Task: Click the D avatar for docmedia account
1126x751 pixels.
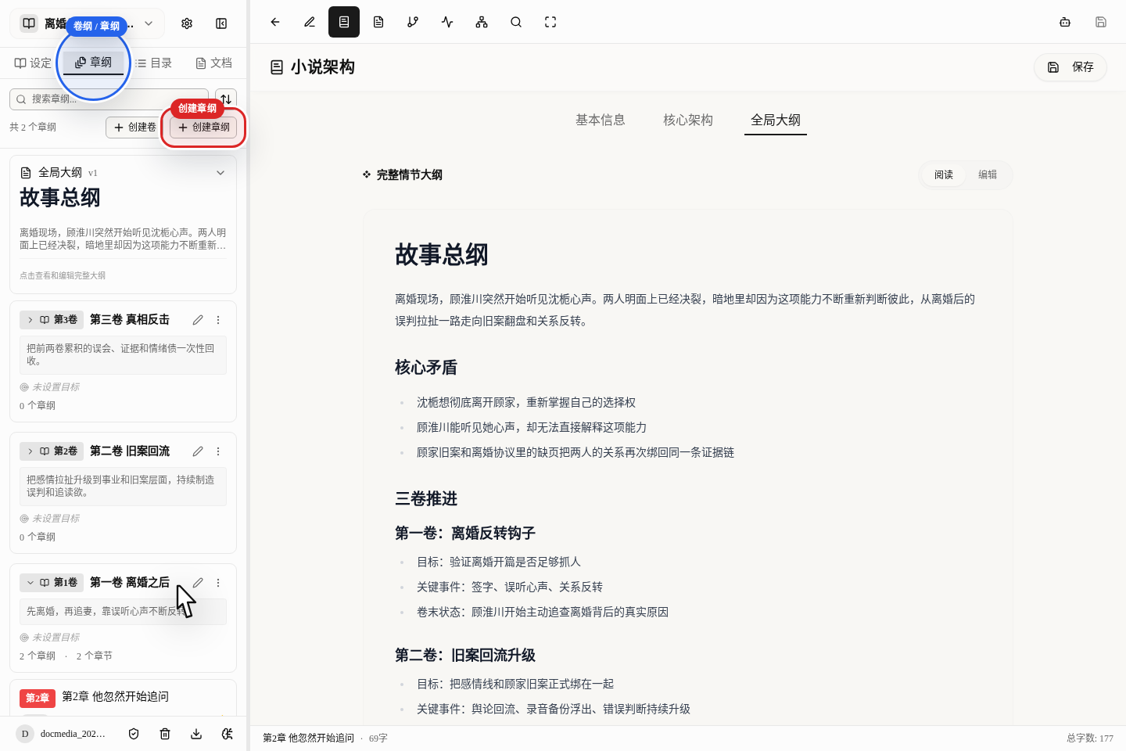Action: [25, 734]
